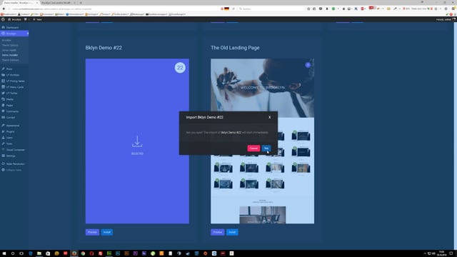Screen dimensions: 457x257
Task: Click the Tools wrench icon
Action: click(3, 143)
